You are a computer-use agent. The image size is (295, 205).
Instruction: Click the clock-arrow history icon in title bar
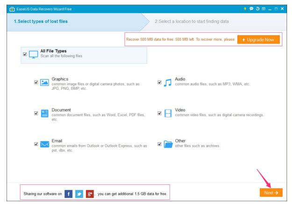tap(258, 9)
